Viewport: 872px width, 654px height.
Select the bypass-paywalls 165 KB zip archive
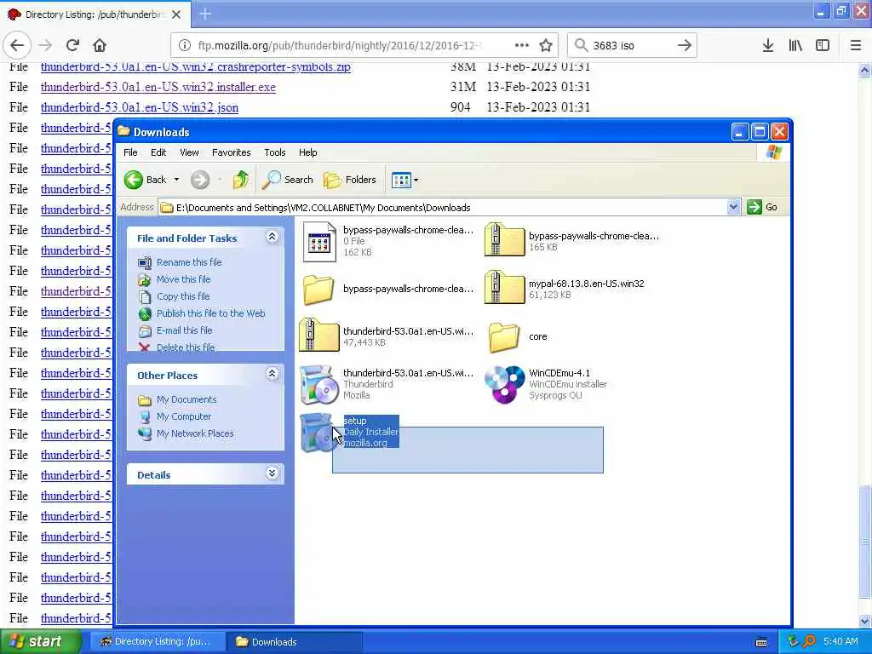(x=504, y=239)
